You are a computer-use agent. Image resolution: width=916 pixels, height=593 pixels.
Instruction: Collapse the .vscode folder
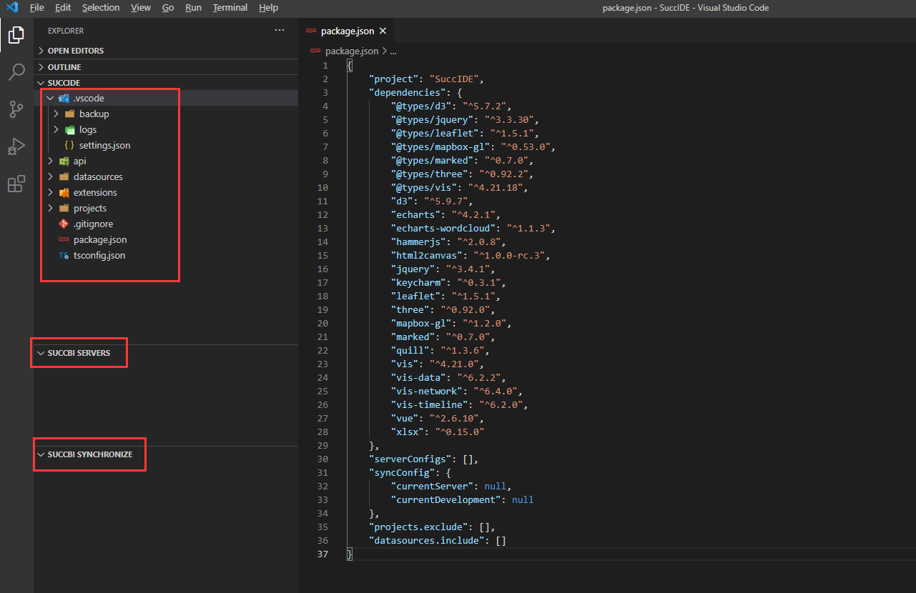click(89, 98)
